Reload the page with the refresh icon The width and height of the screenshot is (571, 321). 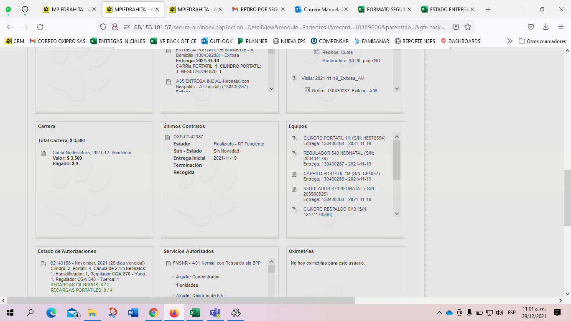(x=40, y=27)
